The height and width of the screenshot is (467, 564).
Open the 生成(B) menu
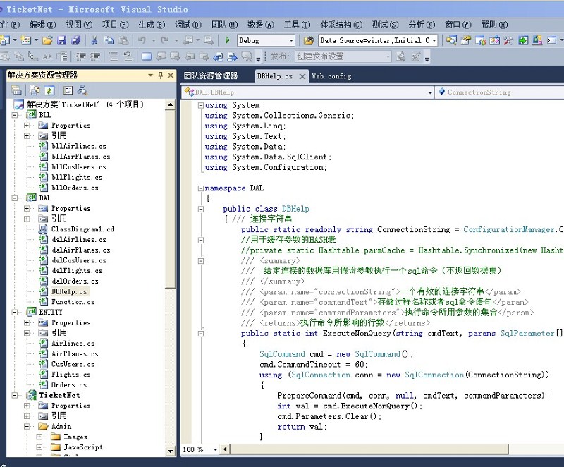[x=152, y=25]
